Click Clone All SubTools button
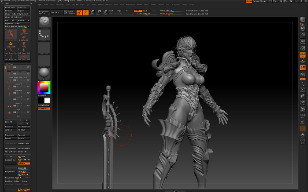308x192 pixels. [x=17, y=17]
